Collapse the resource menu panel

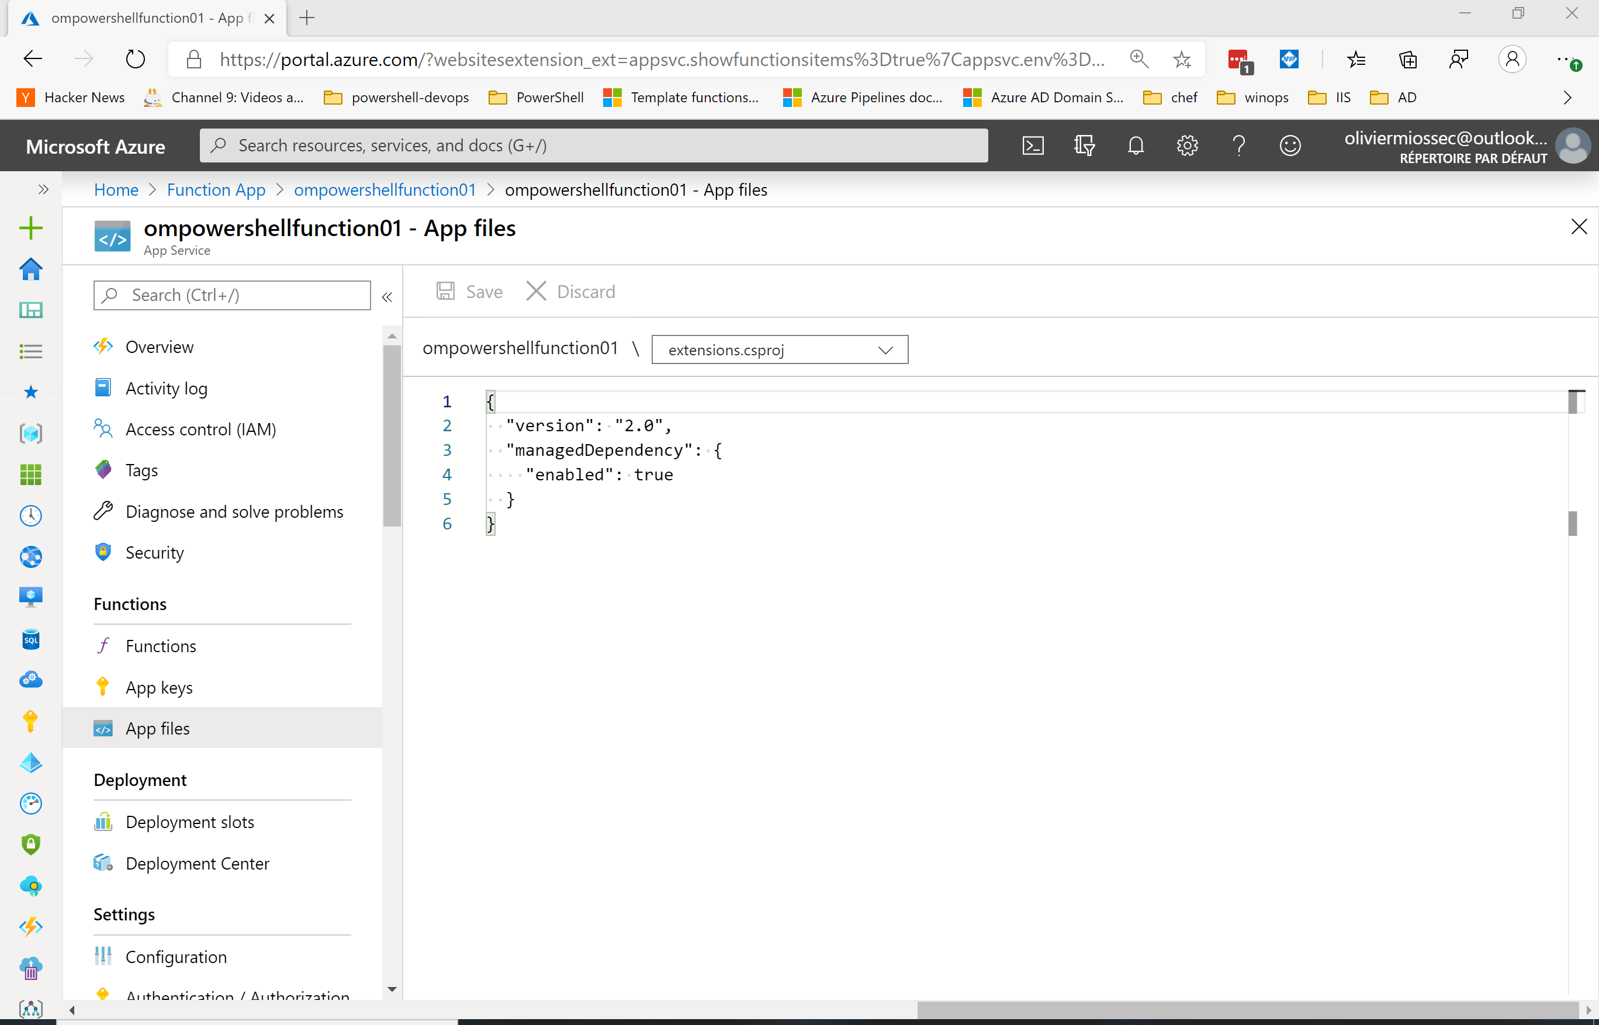[387, 297]
